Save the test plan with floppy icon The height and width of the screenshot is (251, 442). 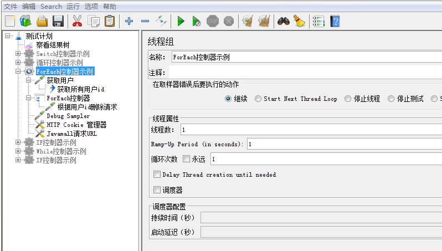(x=58, y=21)
